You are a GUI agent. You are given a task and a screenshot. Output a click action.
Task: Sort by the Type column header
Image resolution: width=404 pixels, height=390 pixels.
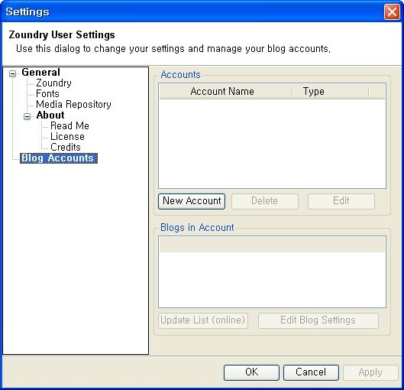331,91
